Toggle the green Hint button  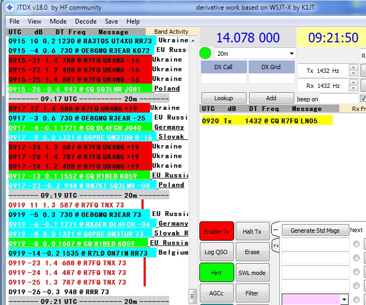216,273
